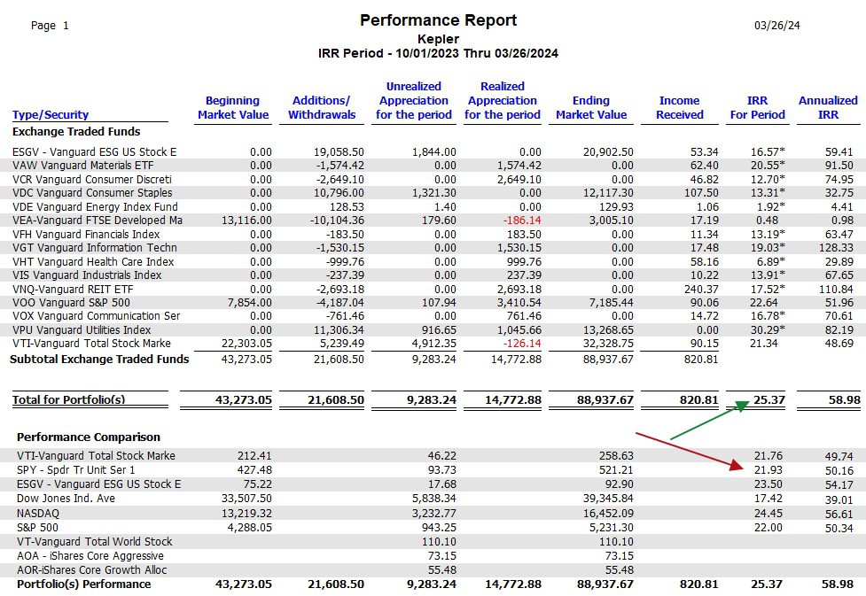
Task: Select VPU Vanguard Utilities Index row
Action: click(x=433, y=329)
